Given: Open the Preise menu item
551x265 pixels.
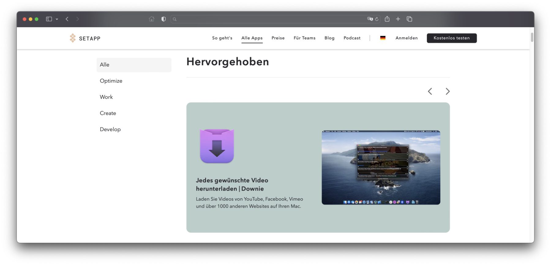Looking at the screenshot, I should point(278,38).
